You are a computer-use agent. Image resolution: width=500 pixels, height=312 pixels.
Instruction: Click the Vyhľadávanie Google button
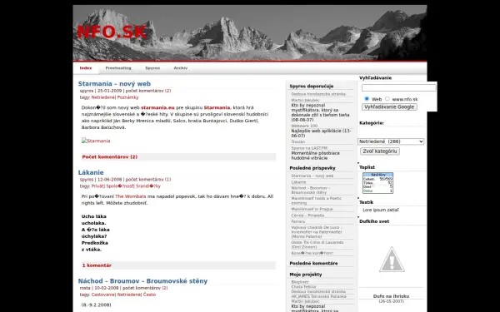point(389,107)
